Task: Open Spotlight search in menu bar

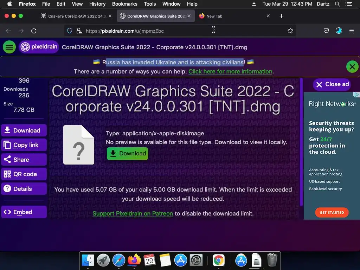Action: (337, 4)
